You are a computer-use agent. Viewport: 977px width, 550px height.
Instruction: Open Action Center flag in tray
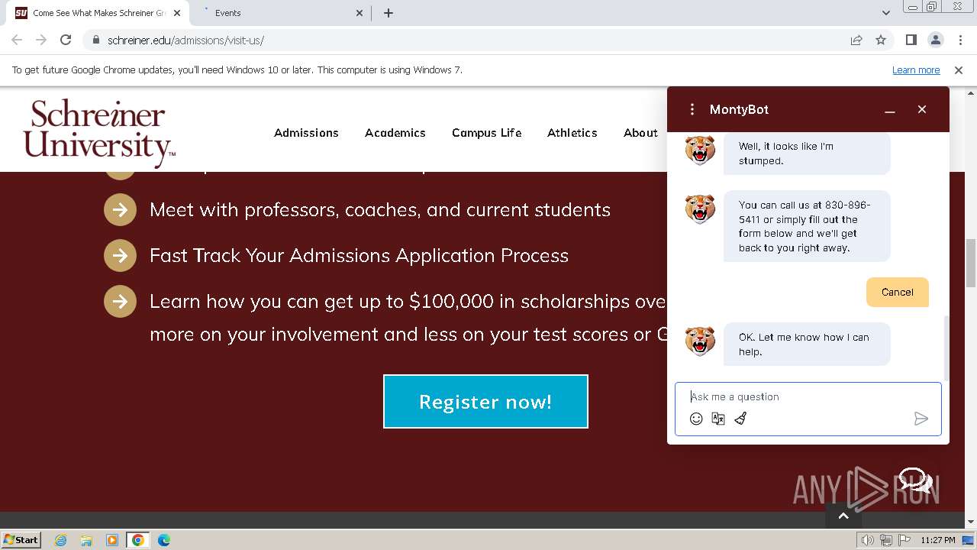pos(904,540)
